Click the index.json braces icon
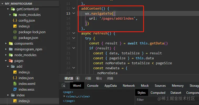199x105 pixels. [x=15, y=78]
